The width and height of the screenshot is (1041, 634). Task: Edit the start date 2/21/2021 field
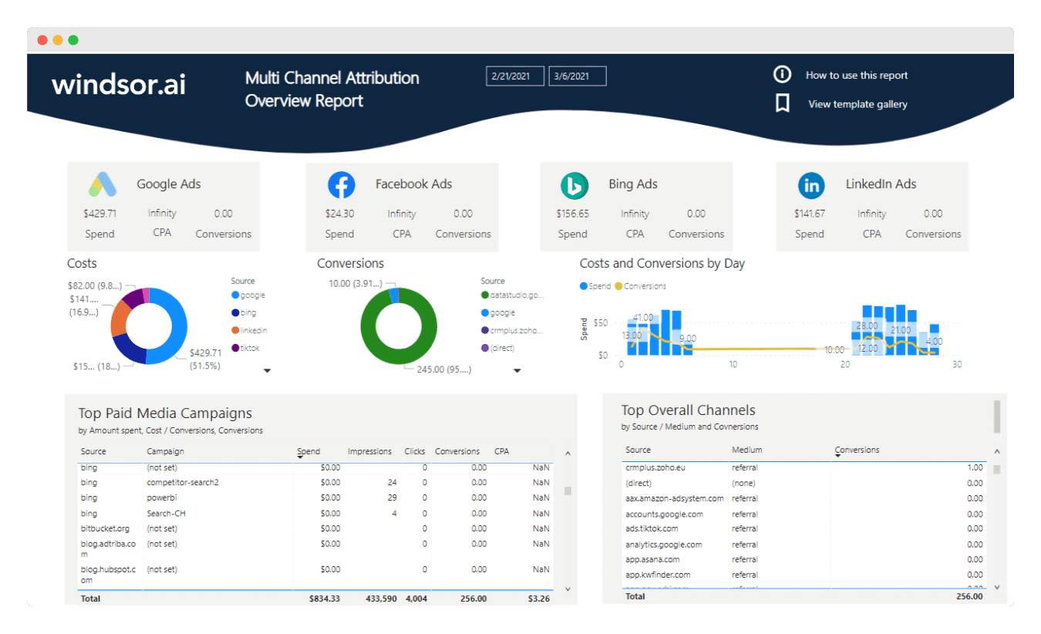514,76
